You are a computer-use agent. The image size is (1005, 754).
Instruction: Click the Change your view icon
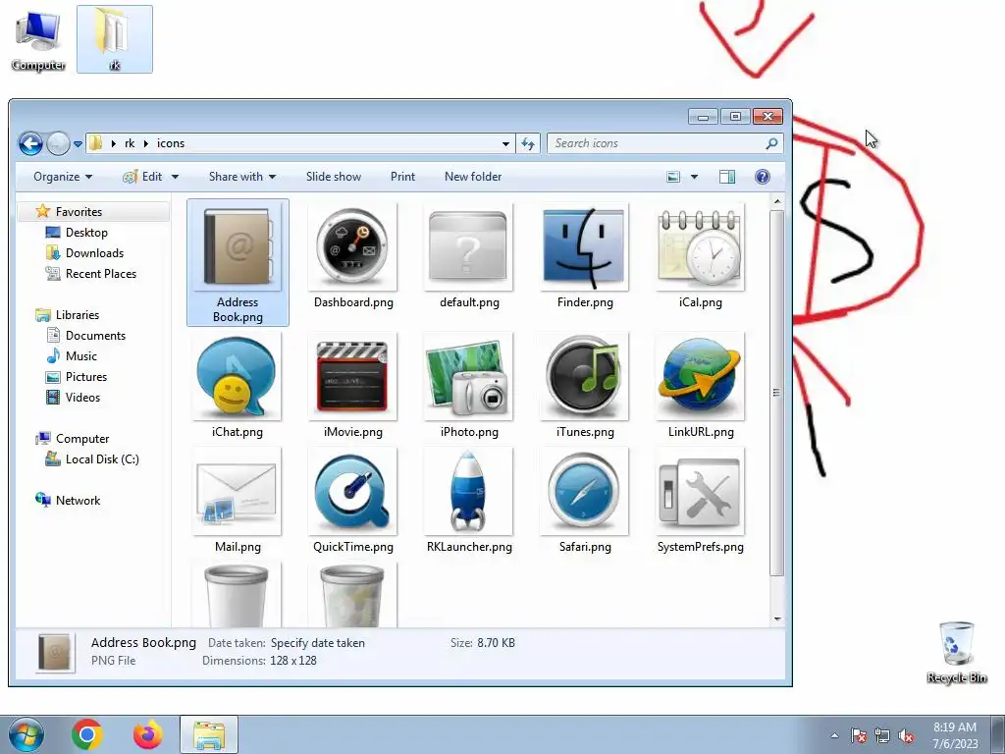coord(673,177)
